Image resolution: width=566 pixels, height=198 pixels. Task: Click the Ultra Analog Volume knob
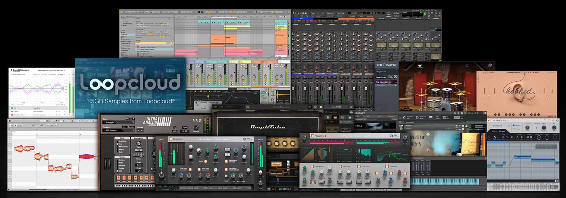196,128
